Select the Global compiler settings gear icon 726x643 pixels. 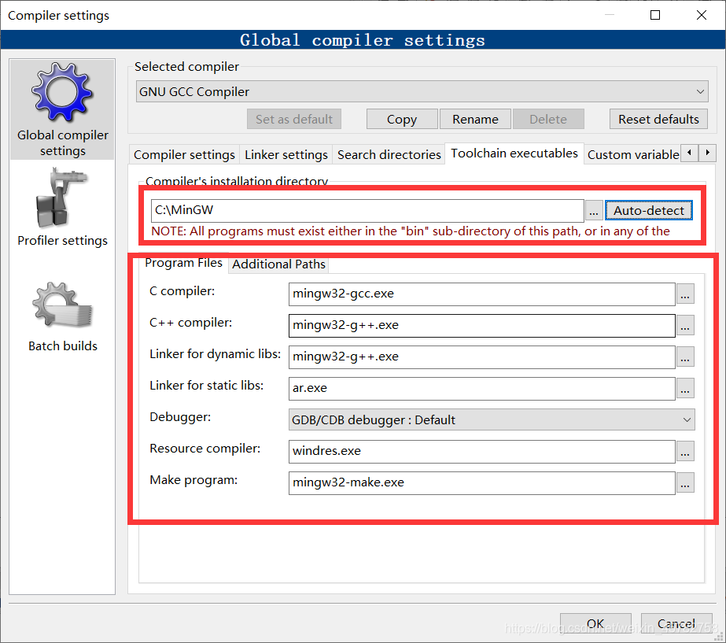(x=62, y=92)
